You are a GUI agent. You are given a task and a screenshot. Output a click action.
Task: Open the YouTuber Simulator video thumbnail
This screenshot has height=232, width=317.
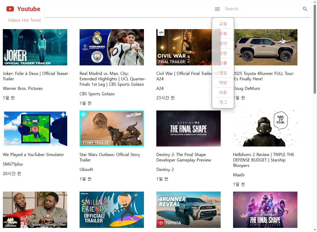point(35,128)
